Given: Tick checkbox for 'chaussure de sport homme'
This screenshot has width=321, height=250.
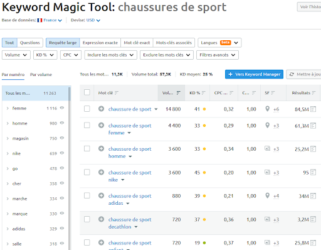Looking at the screenshot, I should click(87, 149).
